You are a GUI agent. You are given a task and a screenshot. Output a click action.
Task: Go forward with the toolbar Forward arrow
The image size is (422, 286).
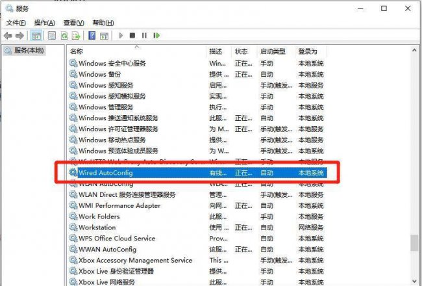click(19, 35)
